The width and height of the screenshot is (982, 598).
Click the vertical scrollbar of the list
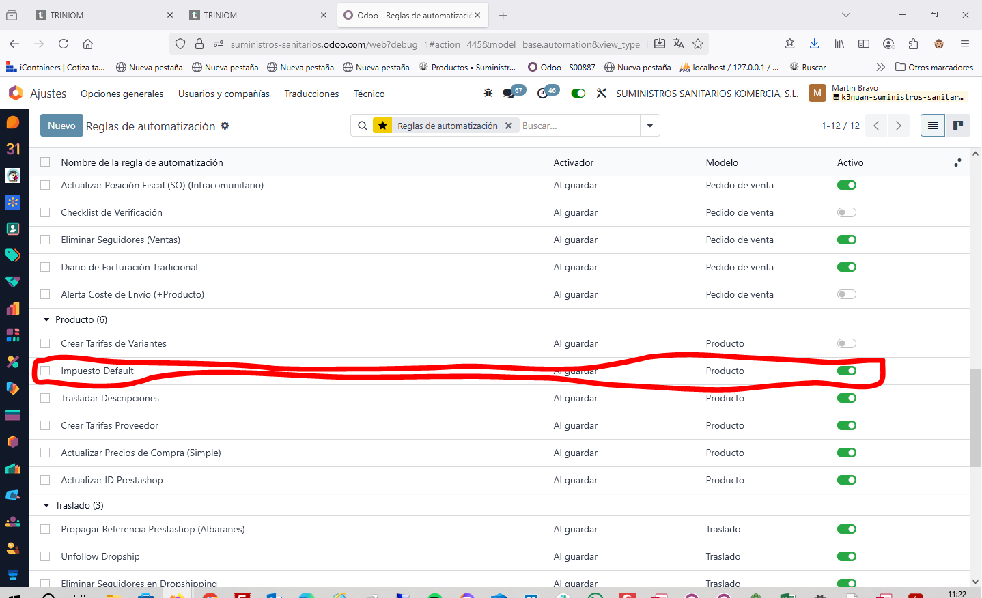975,416
